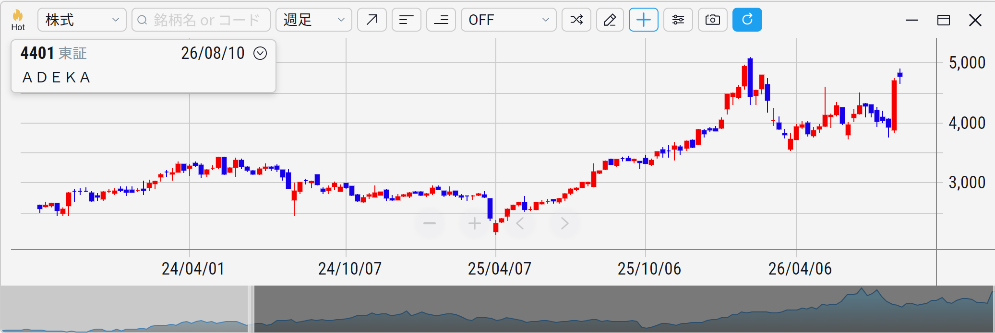
Task: Click the overview chart selected range
Action: [x=623, y=309]
